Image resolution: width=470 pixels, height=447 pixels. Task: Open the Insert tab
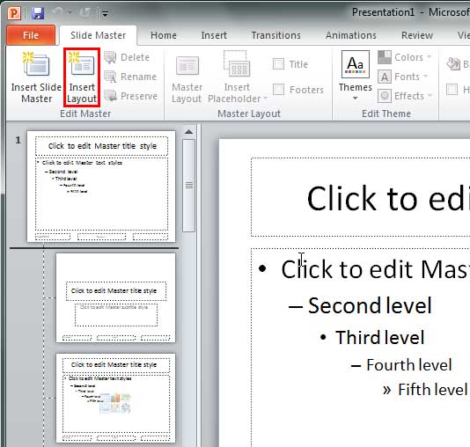[x=214, y=35]
